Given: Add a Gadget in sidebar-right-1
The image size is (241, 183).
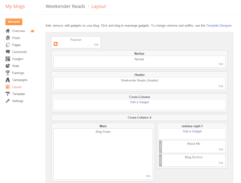Looking at the screenshot, I should pos(192,131).
